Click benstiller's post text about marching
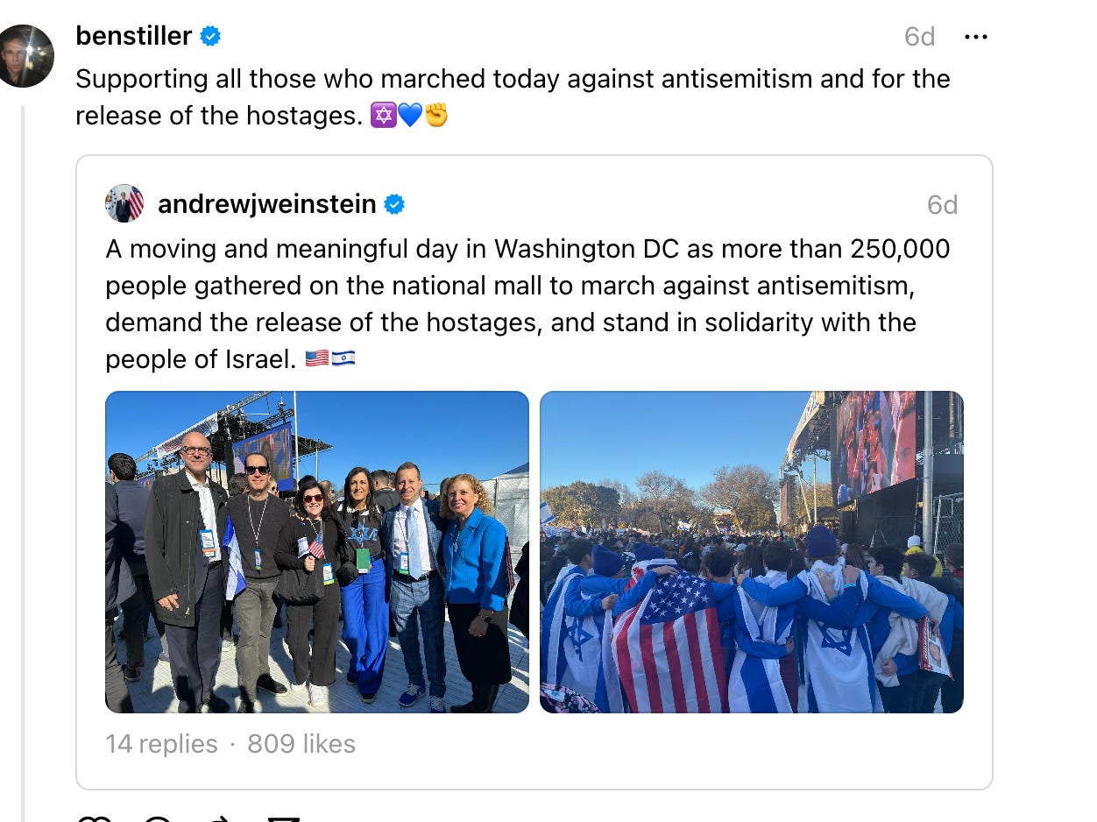The image size is (1097, 822). (x=513, y=97)
